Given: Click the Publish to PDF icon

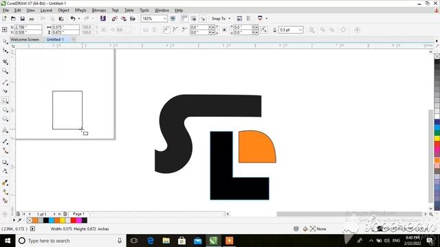Looking at the screenshot, I should click(133, 19).
